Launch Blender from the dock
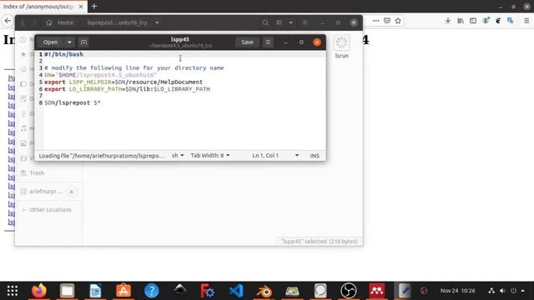 (264, 291)
